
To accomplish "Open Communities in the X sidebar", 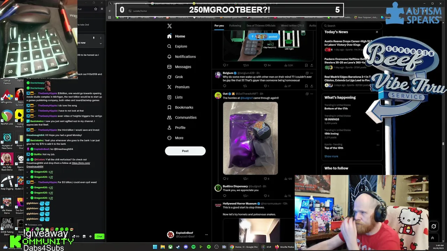I will tap(182, 117).
